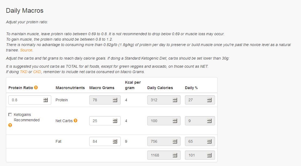Viewport: 301px width, 166px height.
Task: Select the Fat Macro Grams field
Action: click(x=105, y=141)
